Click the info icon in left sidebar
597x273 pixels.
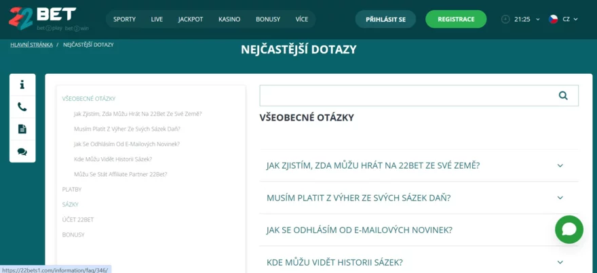pyautogui.click(x=22, y=85)
